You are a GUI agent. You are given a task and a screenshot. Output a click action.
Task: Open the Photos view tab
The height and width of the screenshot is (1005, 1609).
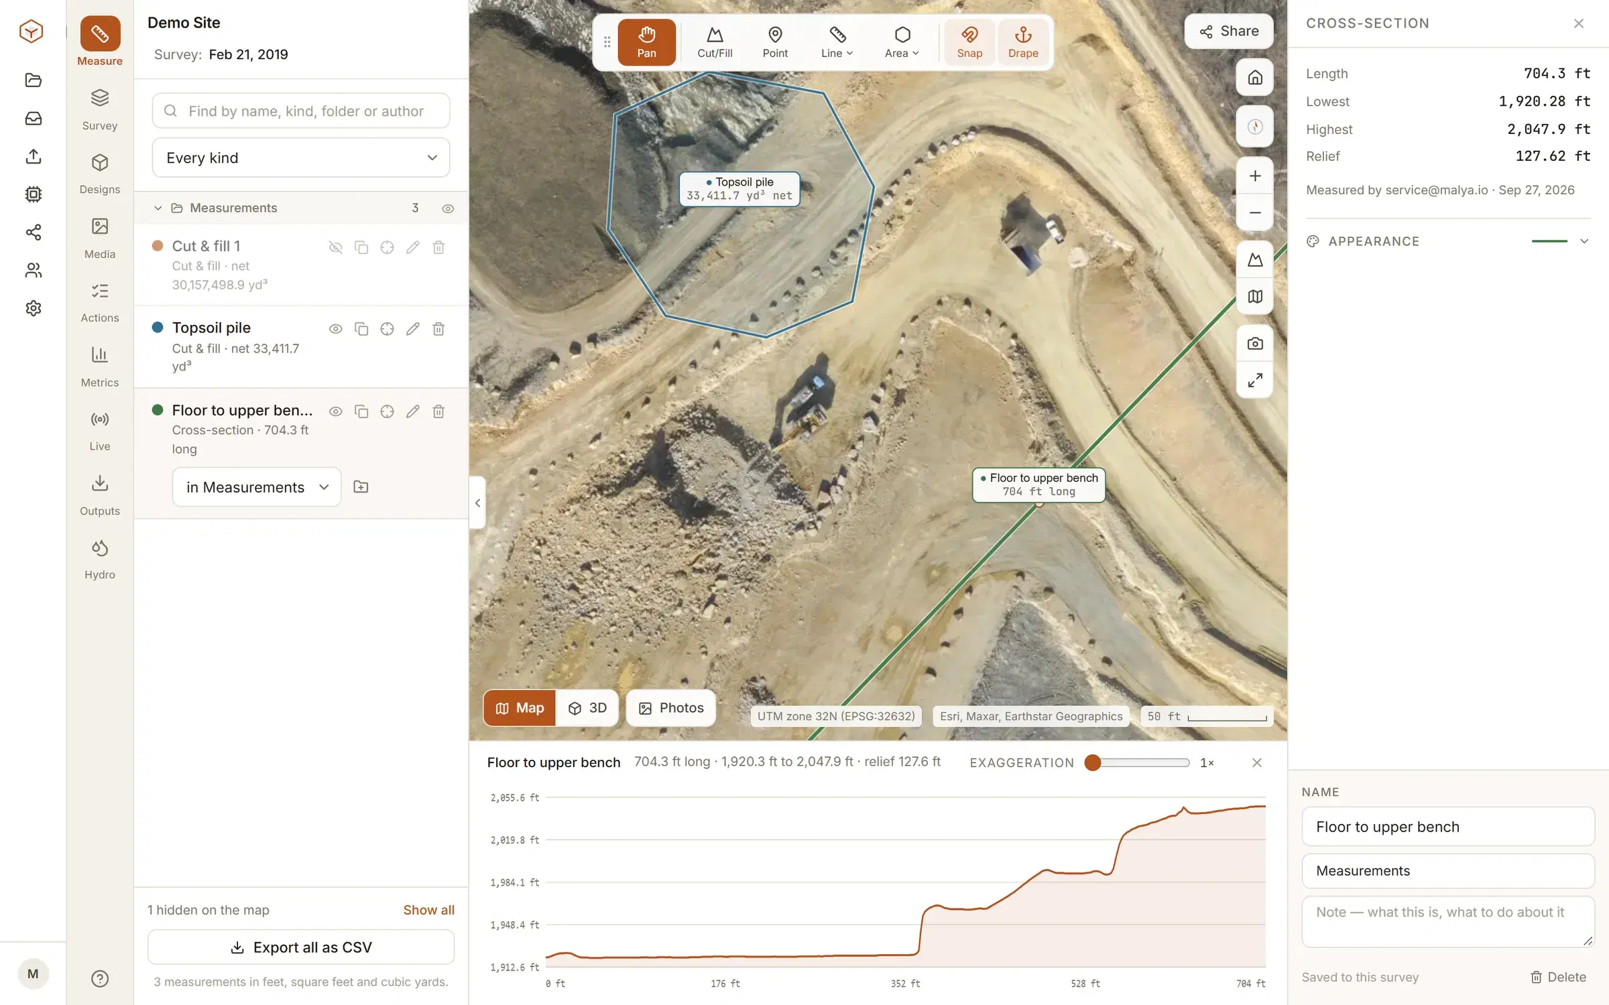(x=671, y=708)
